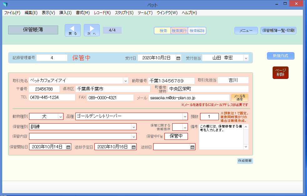Open the 書式(M) menu

coord(83,13)
